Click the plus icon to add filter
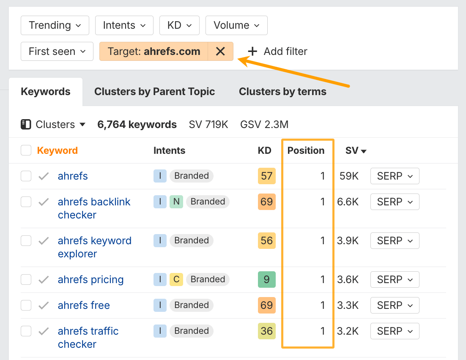The image size is (466, 360). [x=252, y=51]
